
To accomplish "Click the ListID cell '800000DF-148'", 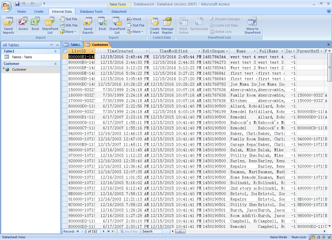I will click(x=81, y=68).
